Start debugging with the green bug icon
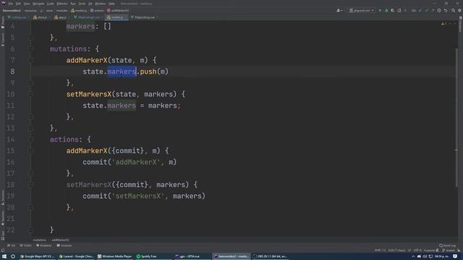The height and width of the screenshot is (260, 463). (x=386, y=10)
